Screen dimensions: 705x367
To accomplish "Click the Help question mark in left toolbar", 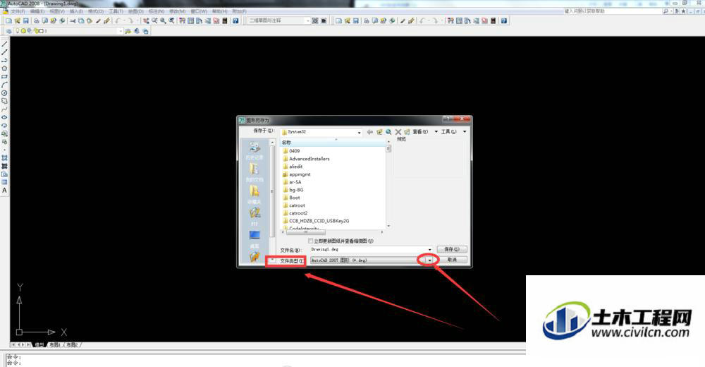I will pyautogui.click(x=235, y=20).
